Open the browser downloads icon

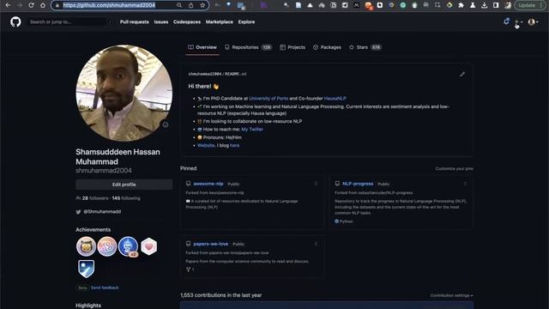pyautogui.click(x=484, y=5)
